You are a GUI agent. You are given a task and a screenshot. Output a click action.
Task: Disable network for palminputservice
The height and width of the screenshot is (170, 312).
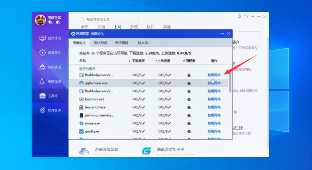[214, 115]
